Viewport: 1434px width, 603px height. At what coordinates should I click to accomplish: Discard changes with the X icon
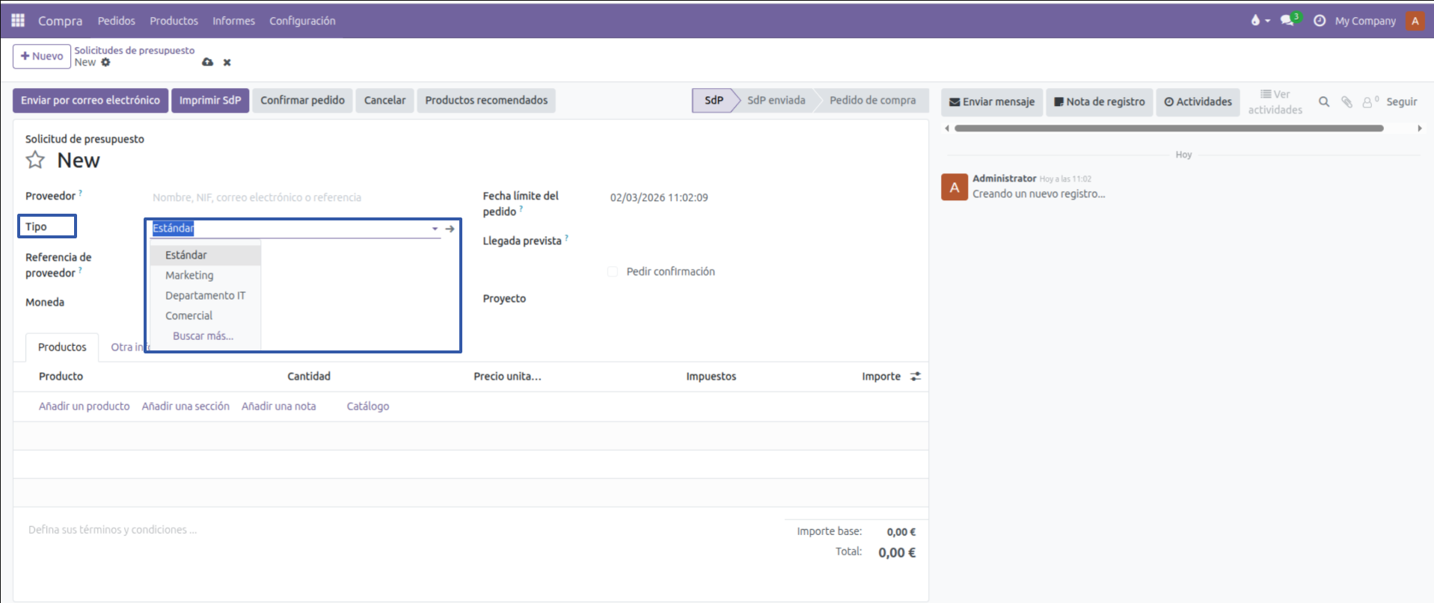(x=227, y=63)
